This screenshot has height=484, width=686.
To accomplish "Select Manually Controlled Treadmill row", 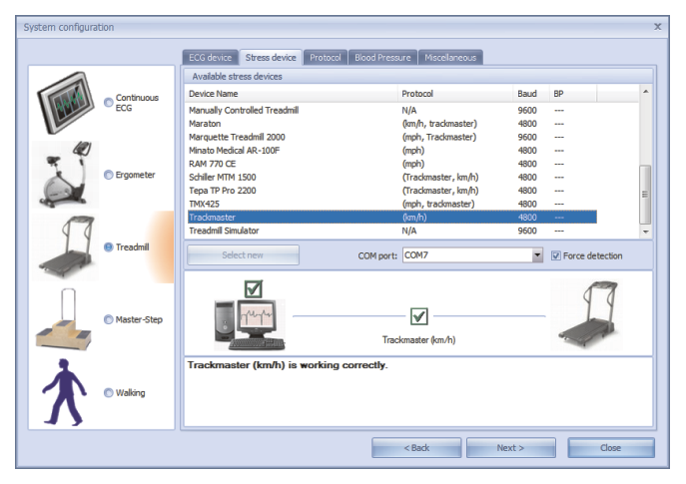I will (392, 110).
